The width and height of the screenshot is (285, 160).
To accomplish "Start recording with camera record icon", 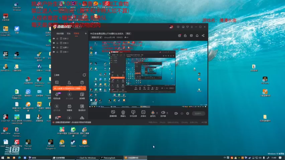I will pos(176,113).
